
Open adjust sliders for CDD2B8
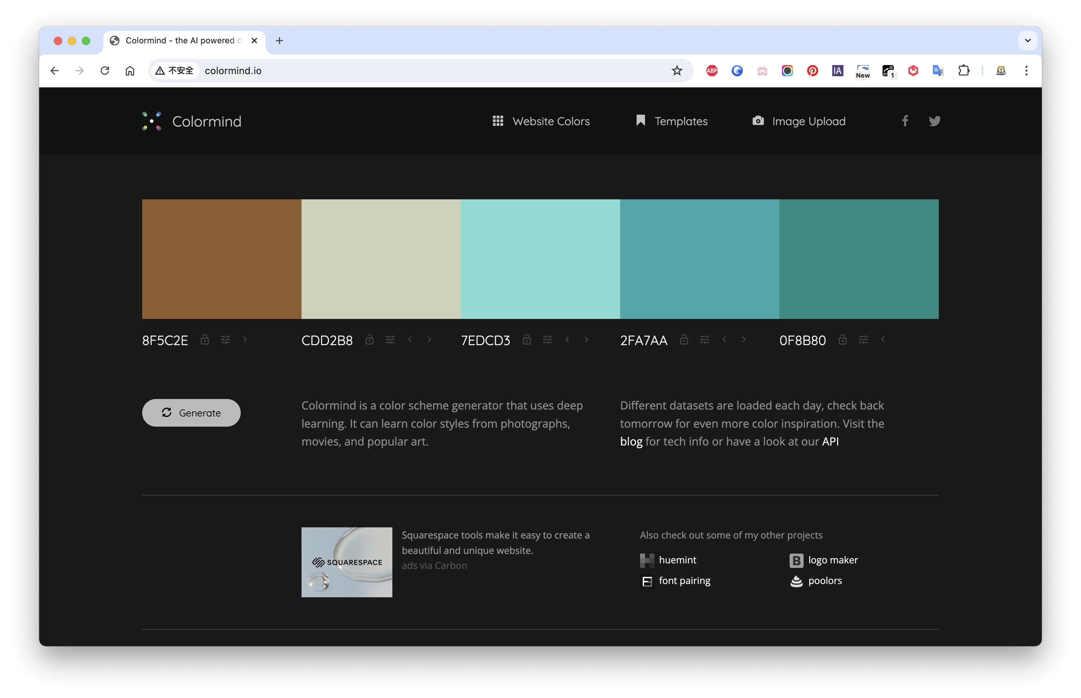(390, 340)
